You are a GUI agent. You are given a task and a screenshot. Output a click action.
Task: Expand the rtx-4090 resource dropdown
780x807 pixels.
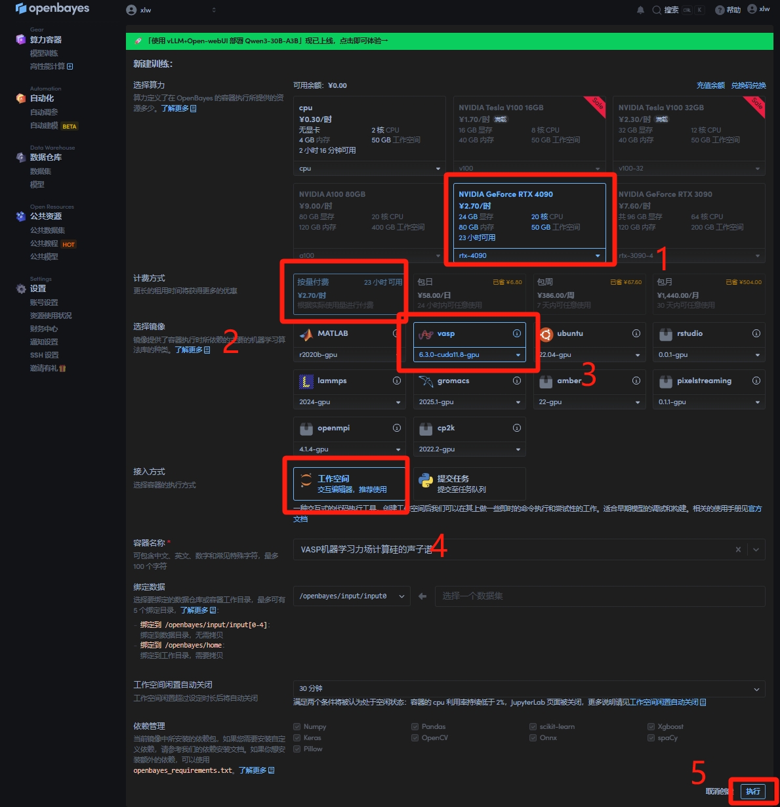[x=529, y=256]
